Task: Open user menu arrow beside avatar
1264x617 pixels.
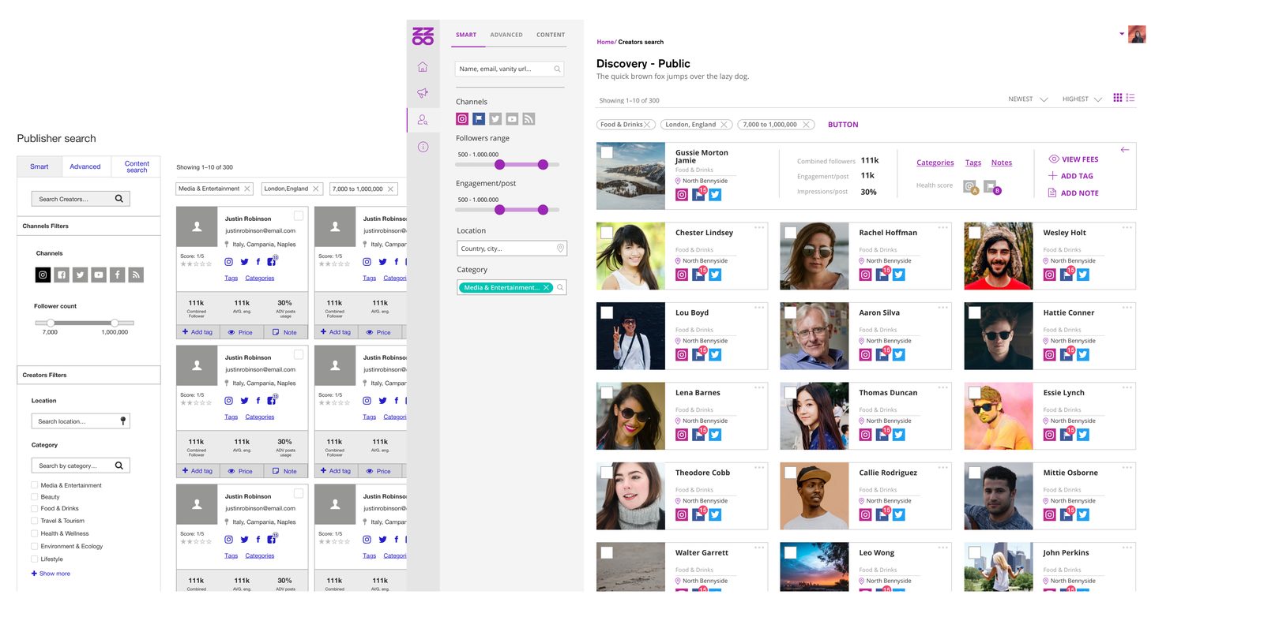Action: [x=1122, y=34]
